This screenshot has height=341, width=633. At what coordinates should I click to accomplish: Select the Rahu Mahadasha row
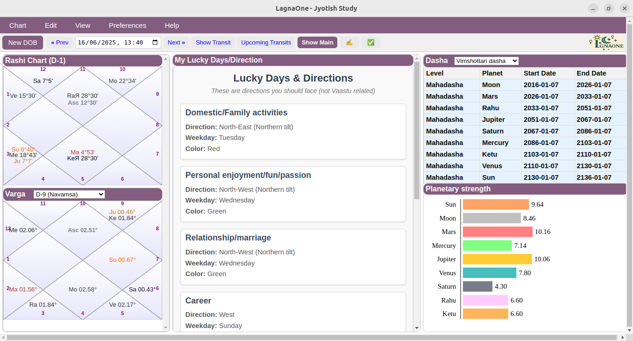pyautogui.click(x=525, y=108)
